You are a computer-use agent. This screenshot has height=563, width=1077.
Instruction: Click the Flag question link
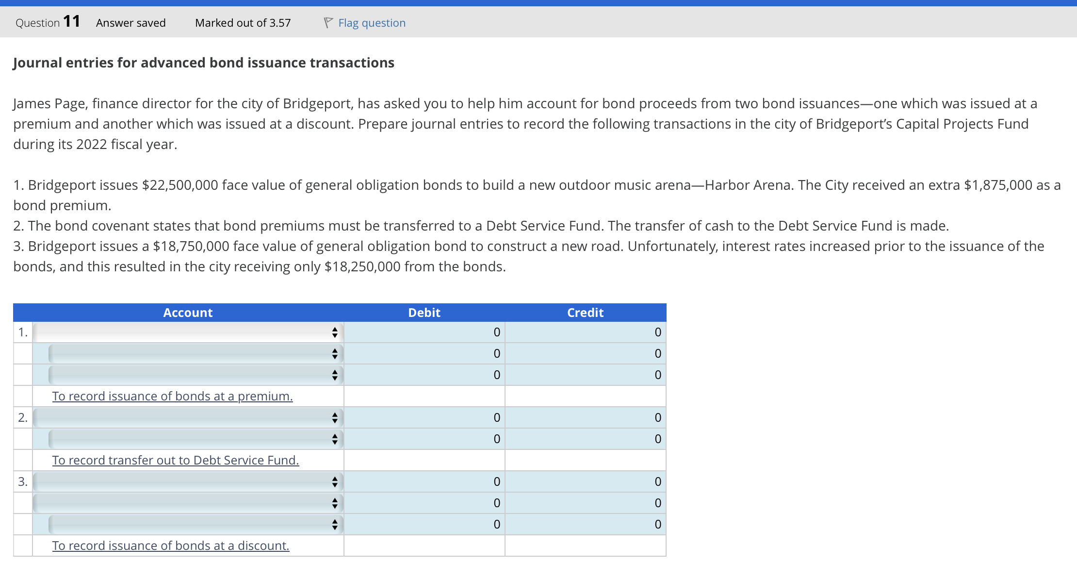click(x=372, y=22)
